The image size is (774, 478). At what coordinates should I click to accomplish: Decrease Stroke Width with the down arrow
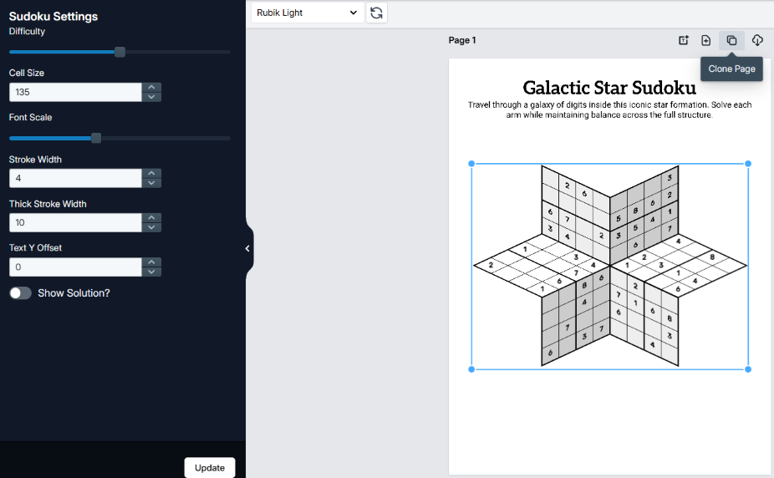[x=151, y=183]
